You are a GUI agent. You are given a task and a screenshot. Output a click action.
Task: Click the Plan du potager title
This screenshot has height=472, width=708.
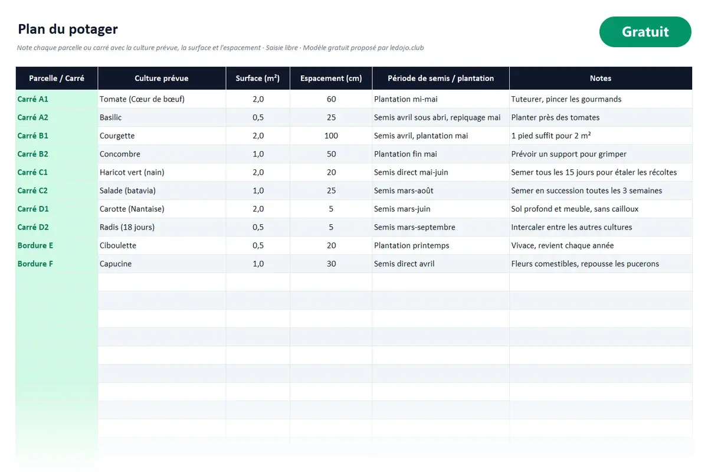(68, 29)
